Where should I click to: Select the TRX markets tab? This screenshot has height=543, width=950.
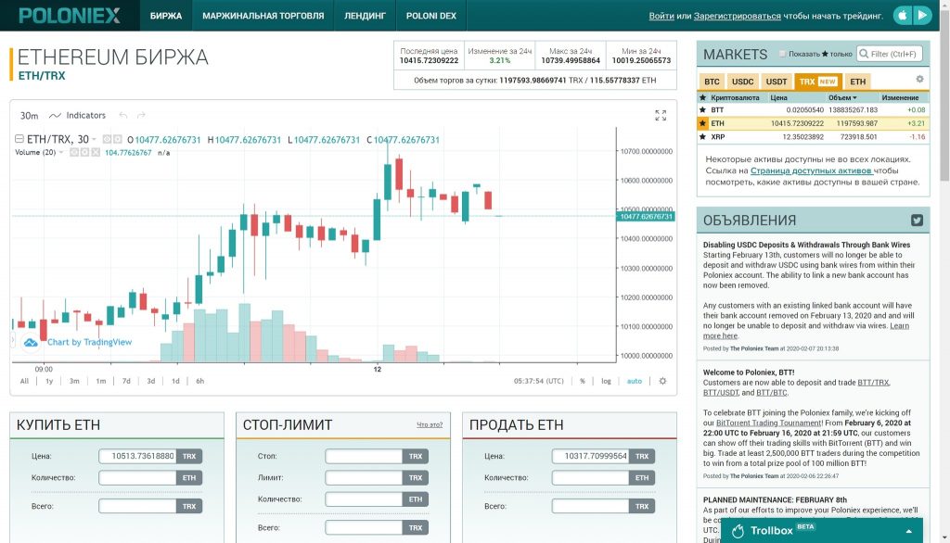pyautogui.click(x=817, y=82)
